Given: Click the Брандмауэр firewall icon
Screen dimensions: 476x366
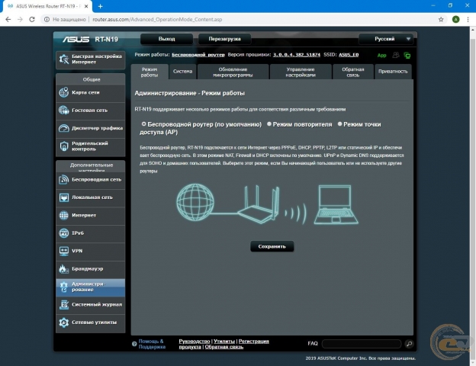Looking at the screenshot, I should pos(64,269).
